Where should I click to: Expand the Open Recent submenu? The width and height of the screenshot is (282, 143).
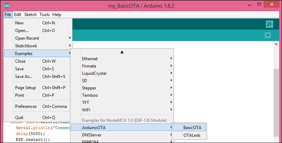pos(37,38)
